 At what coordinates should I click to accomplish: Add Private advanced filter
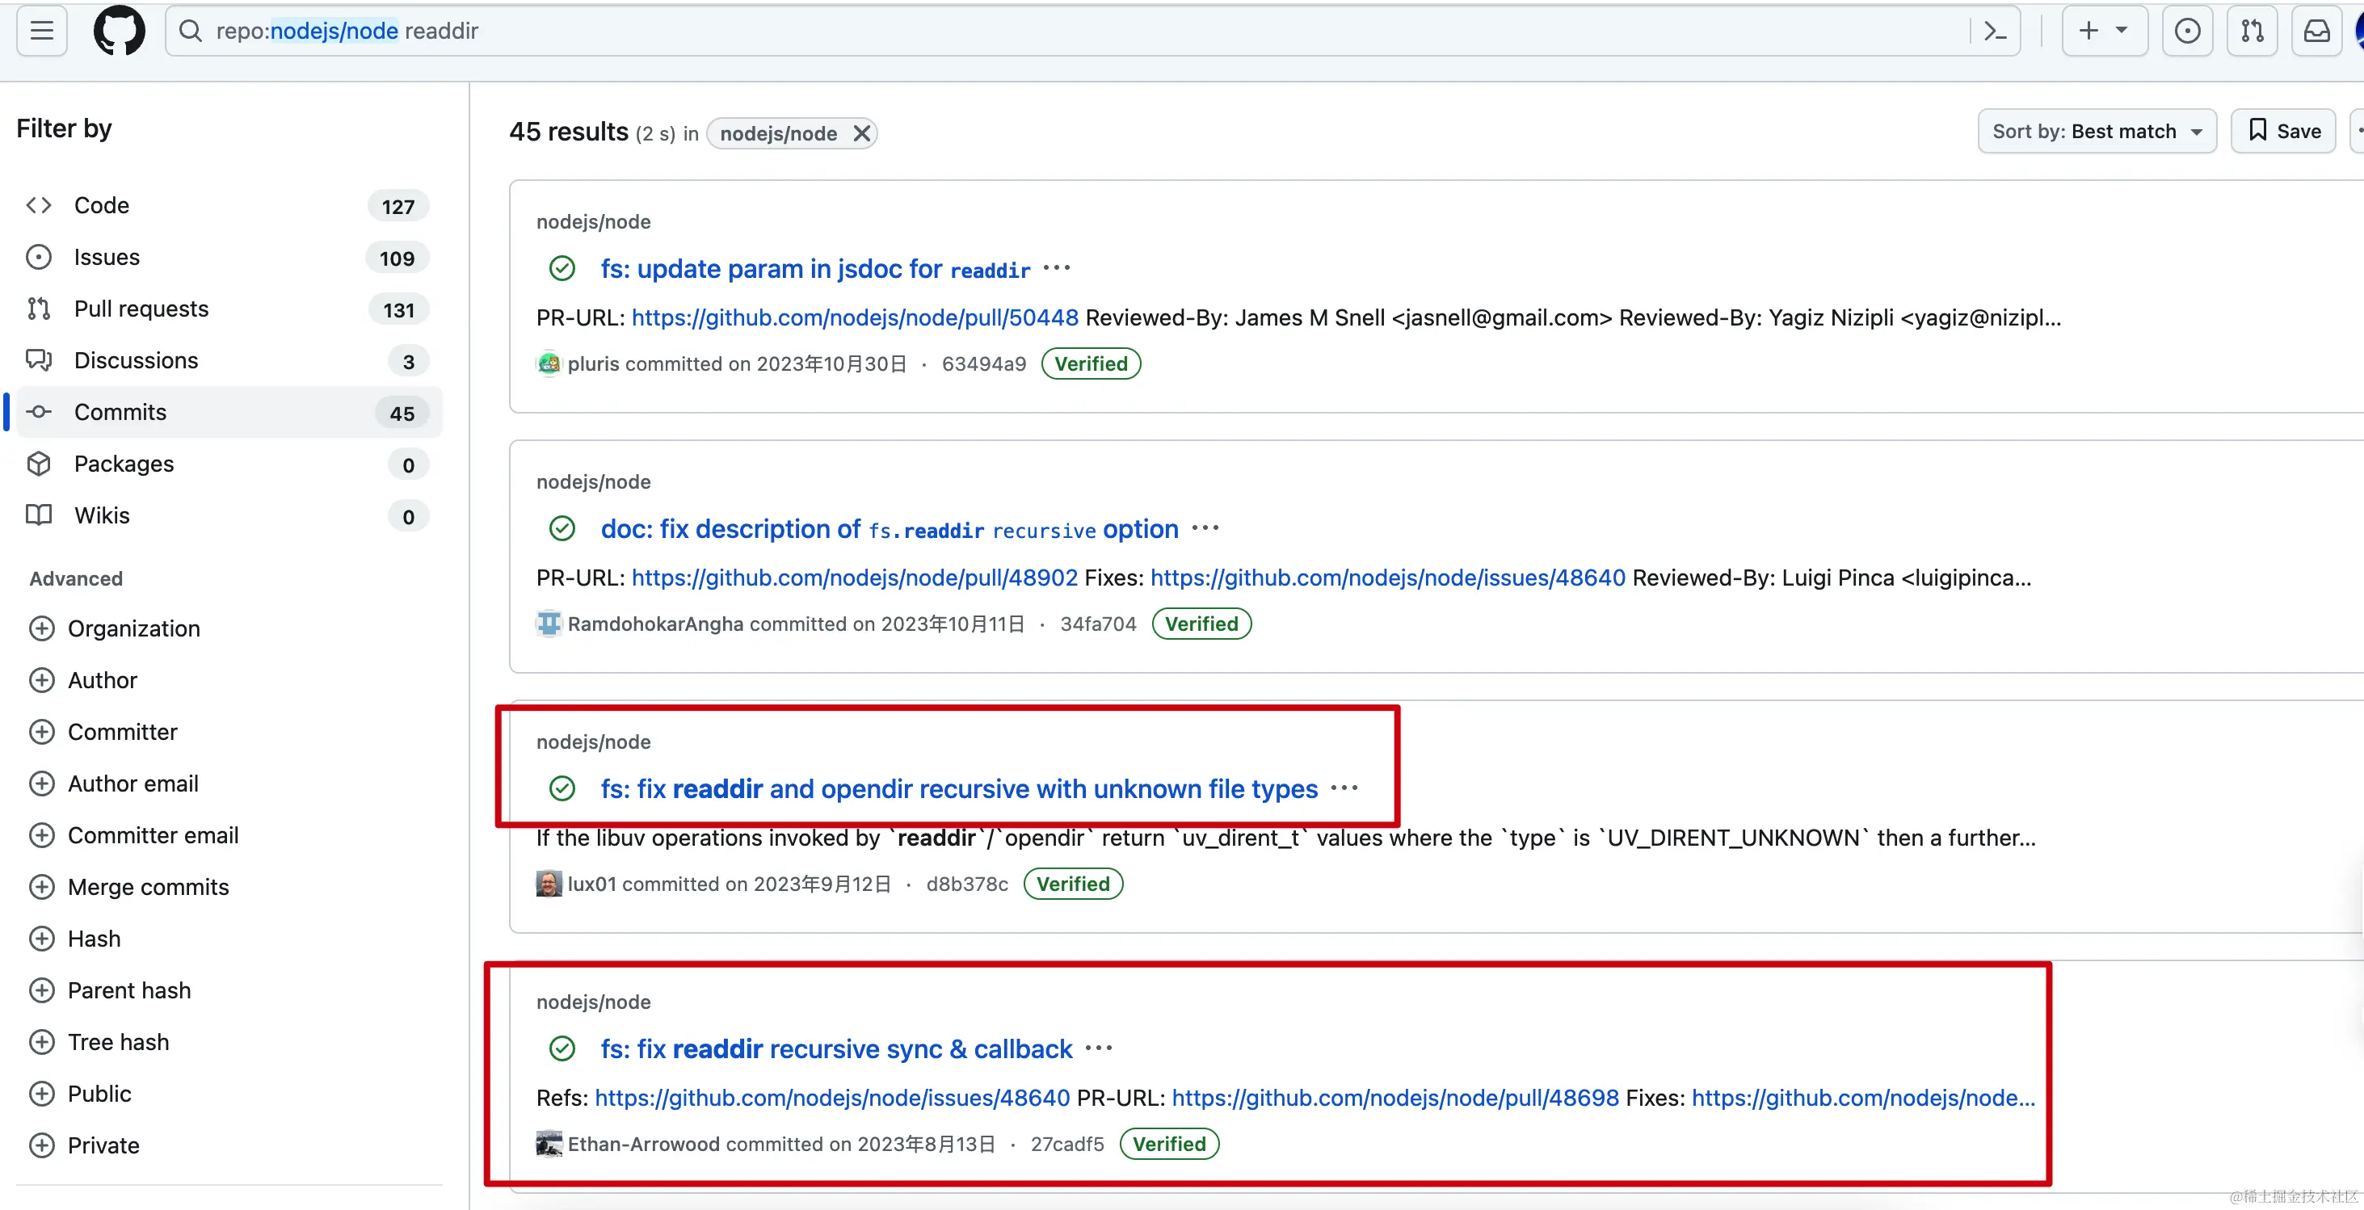tap(84, 1146)
